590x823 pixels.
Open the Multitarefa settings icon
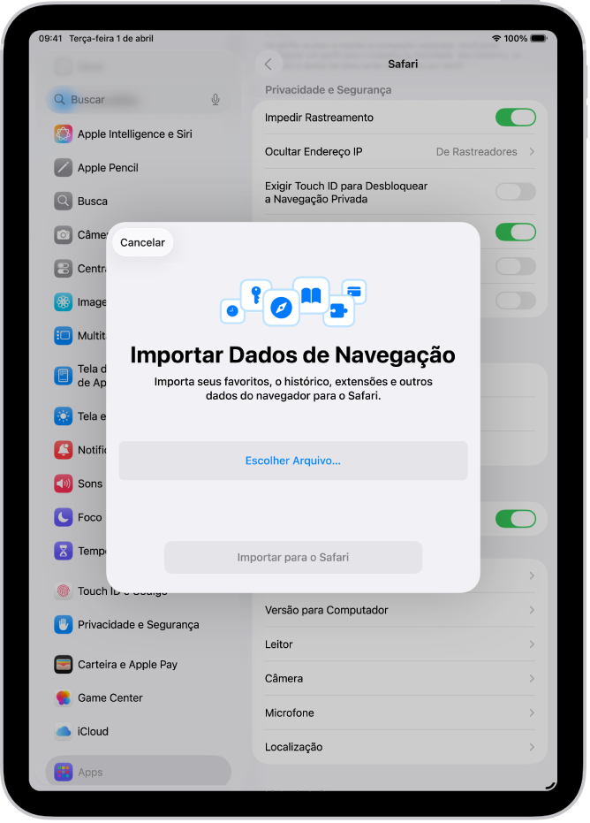point(63,335)
